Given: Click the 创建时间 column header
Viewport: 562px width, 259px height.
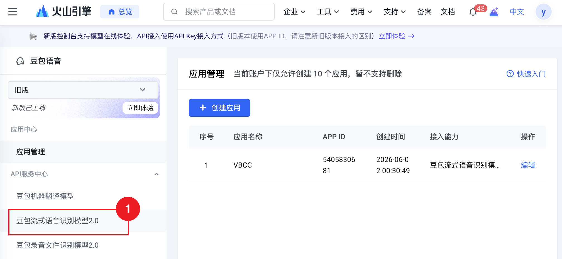Looking at the screenshot, I should [391, 137].
